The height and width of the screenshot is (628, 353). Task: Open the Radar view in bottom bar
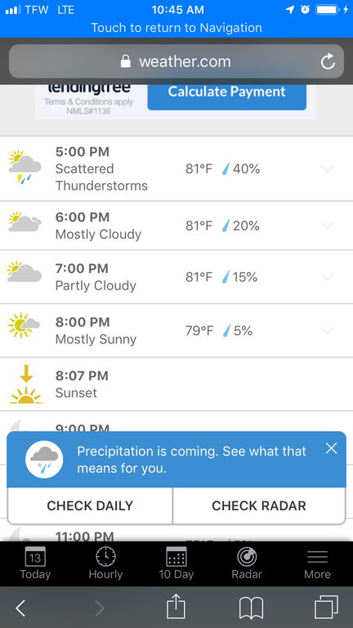247,563
